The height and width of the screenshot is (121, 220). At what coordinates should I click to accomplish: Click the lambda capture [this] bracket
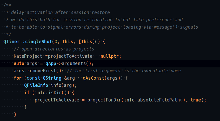point(85,42)
